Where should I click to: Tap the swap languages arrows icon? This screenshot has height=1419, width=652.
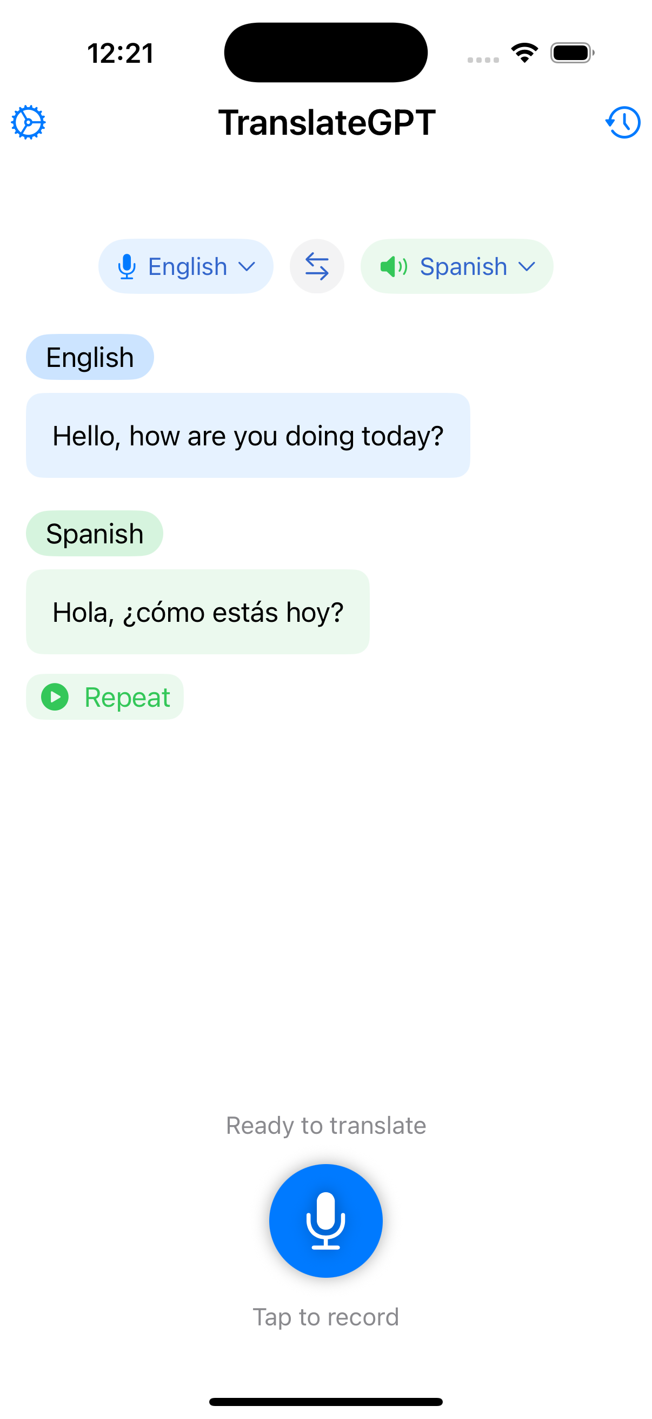(x=317, y=266)
